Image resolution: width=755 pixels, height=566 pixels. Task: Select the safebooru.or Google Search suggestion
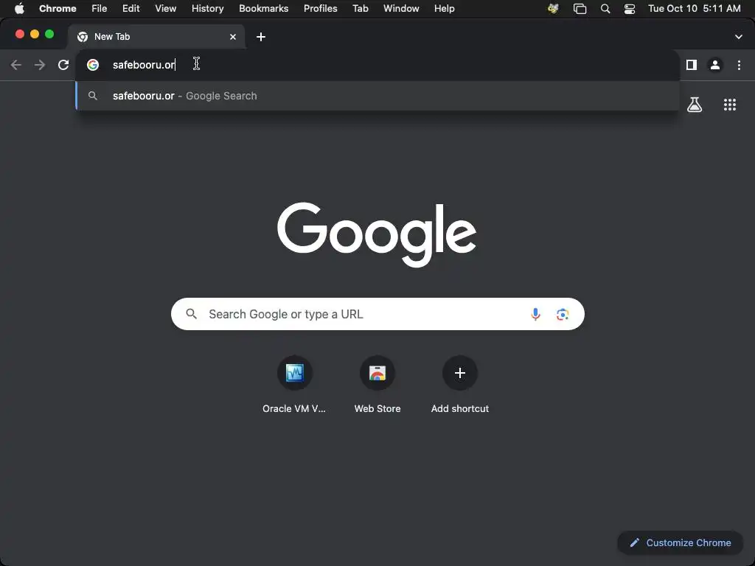[x=377, y=96]
